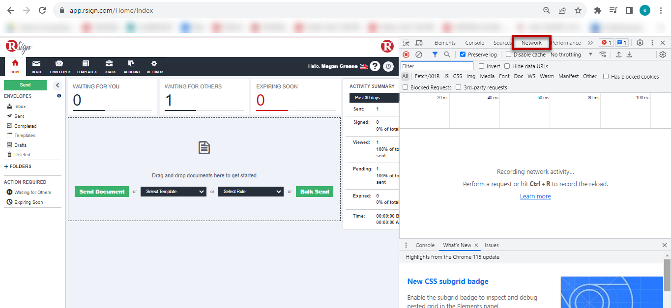Click inside the network Filter input field
Screen dimensions: 671x308
tap(437, 65)
